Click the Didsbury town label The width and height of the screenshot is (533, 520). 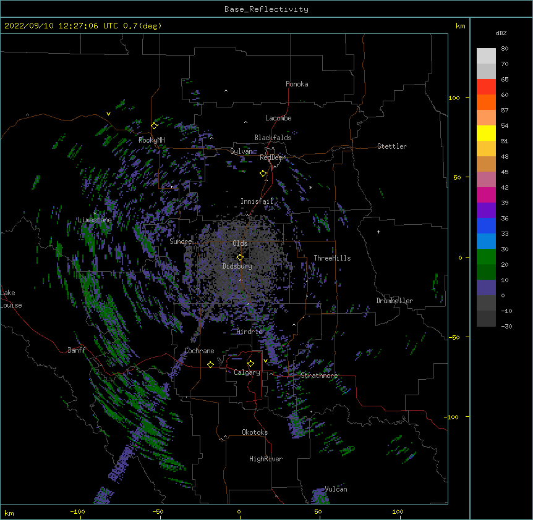coord(237,266)
